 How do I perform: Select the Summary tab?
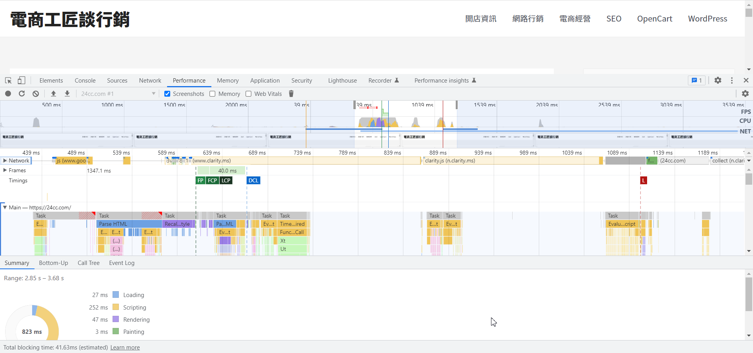(x=17, y=263)
